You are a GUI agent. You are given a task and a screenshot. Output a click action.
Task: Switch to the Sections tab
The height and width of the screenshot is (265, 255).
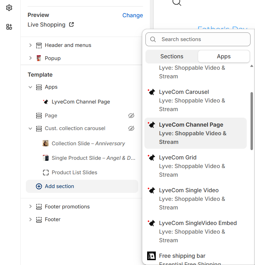point(172,56)
